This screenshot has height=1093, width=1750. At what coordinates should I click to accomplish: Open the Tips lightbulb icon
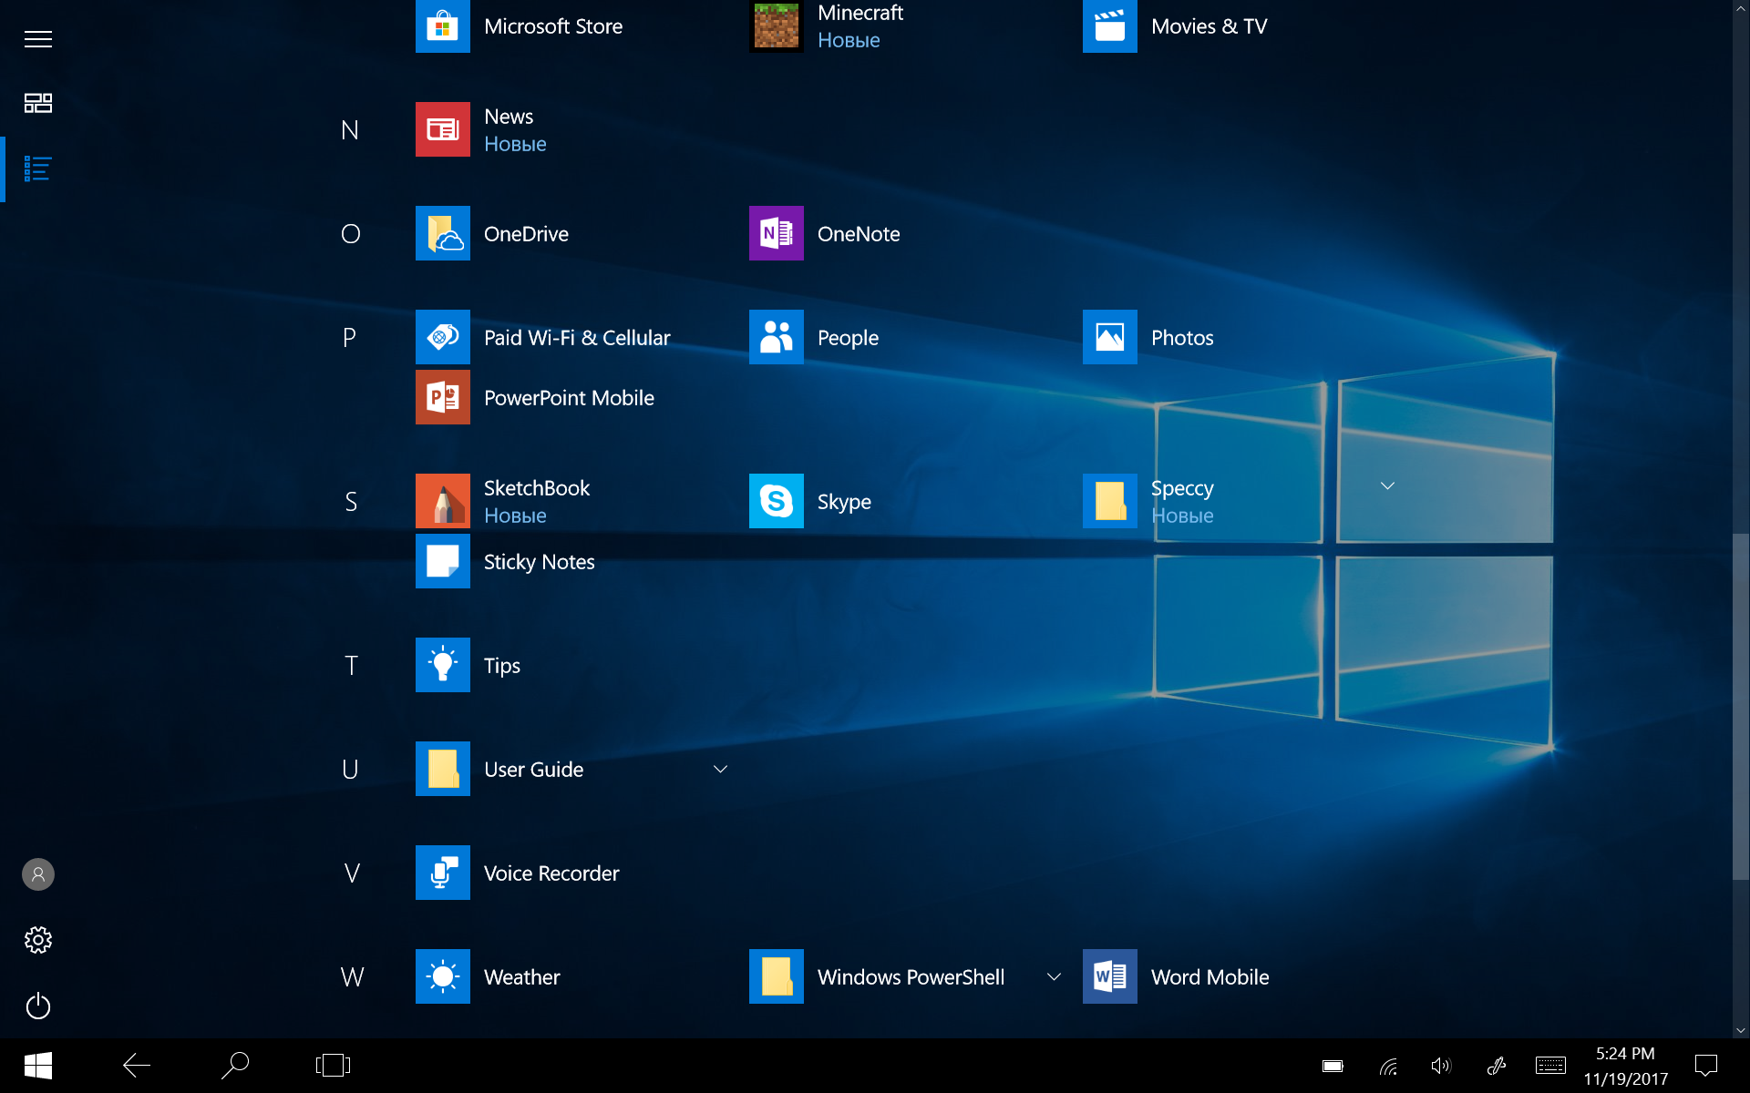click(x=443, y=665)
